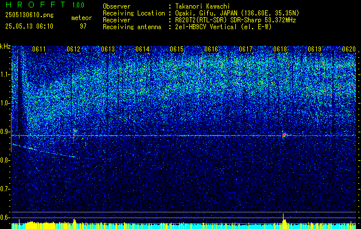
Task: Click the meteor count value 97
Action: (x=83, y=26)
